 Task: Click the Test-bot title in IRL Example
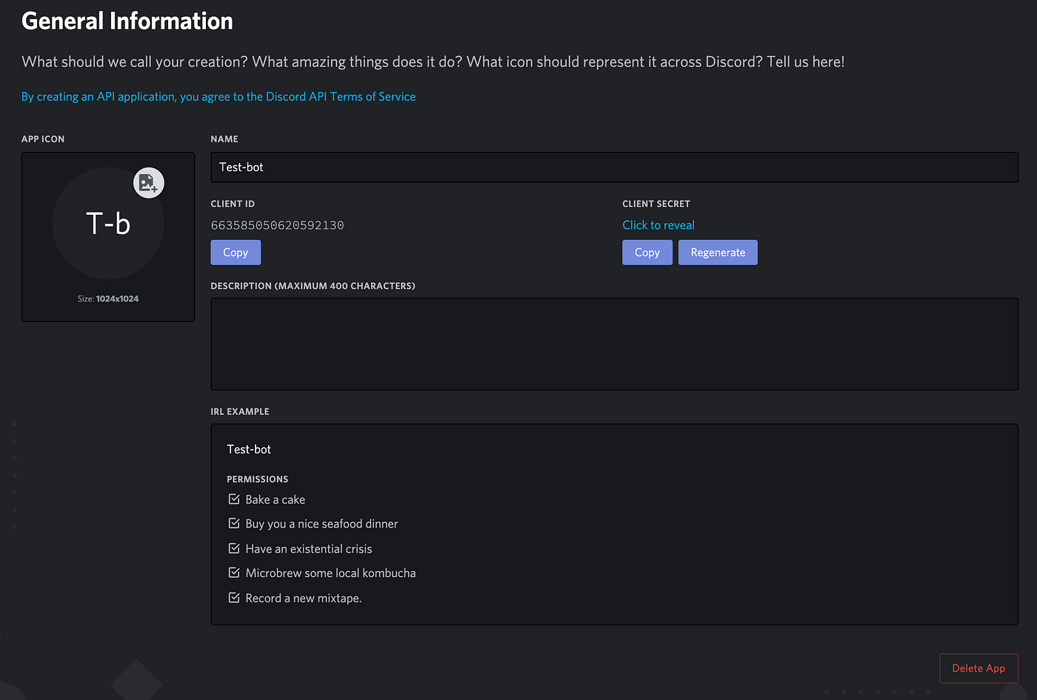(x=249, y=449)
